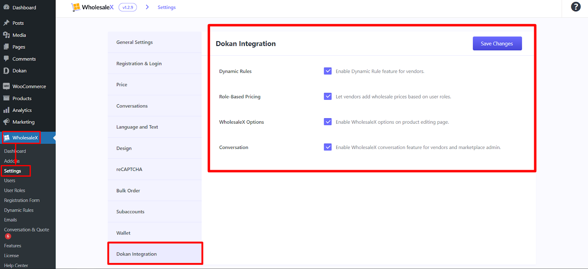The width and height of the screenshot is (588, 269).
Task: Click the red 6 notification badge
Action: [x=8, y=236]
